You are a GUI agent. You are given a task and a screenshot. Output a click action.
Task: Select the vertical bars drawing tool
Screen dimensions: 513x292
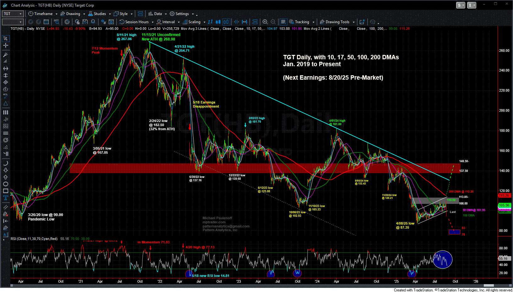pos(6,112)
